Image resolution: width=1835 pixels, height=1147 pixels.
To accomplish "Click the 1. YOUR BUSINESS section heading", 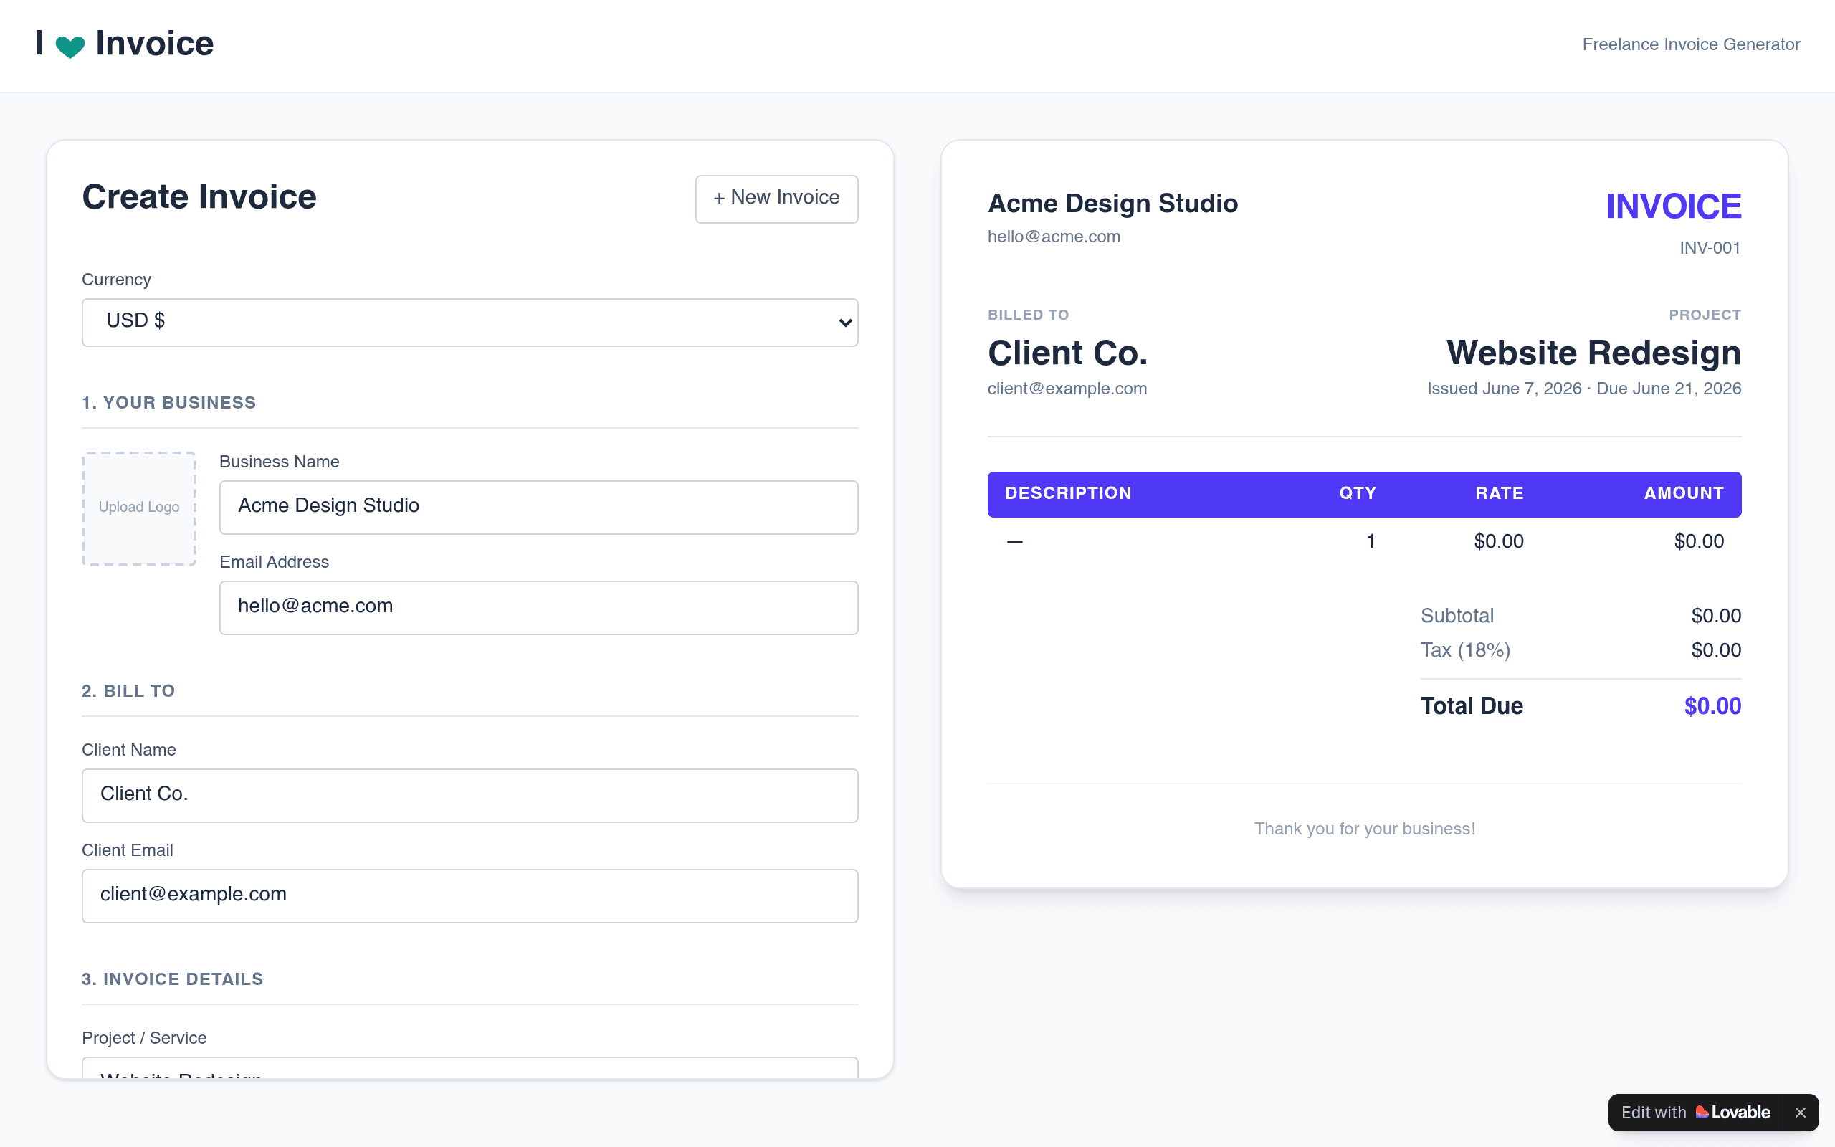I will click(x=169, y=403).
